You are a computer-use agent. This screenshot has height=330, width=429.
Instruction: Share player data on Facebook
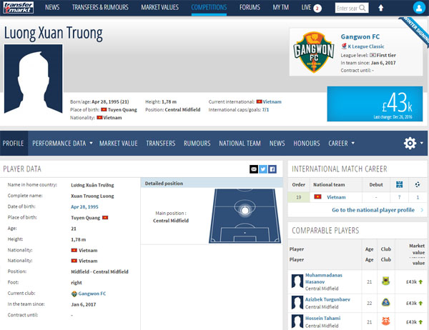pos(272,169)
